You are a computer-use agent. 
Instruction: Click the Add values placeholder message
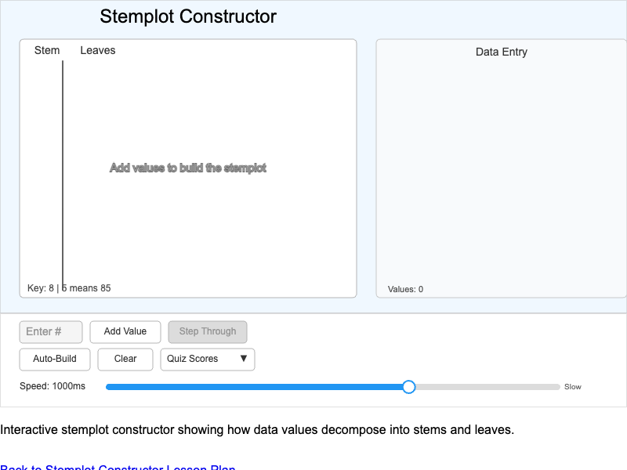[x=189, y=168]
